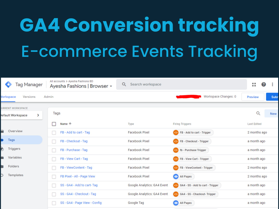Click the All Pages eye icon for FB Pixel row
The image size is (279, 209).
176,176
